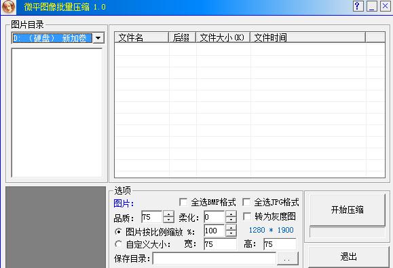Decrease quality value with down arrow
This screenshot has width=393, height=268.
pos(169,220)
